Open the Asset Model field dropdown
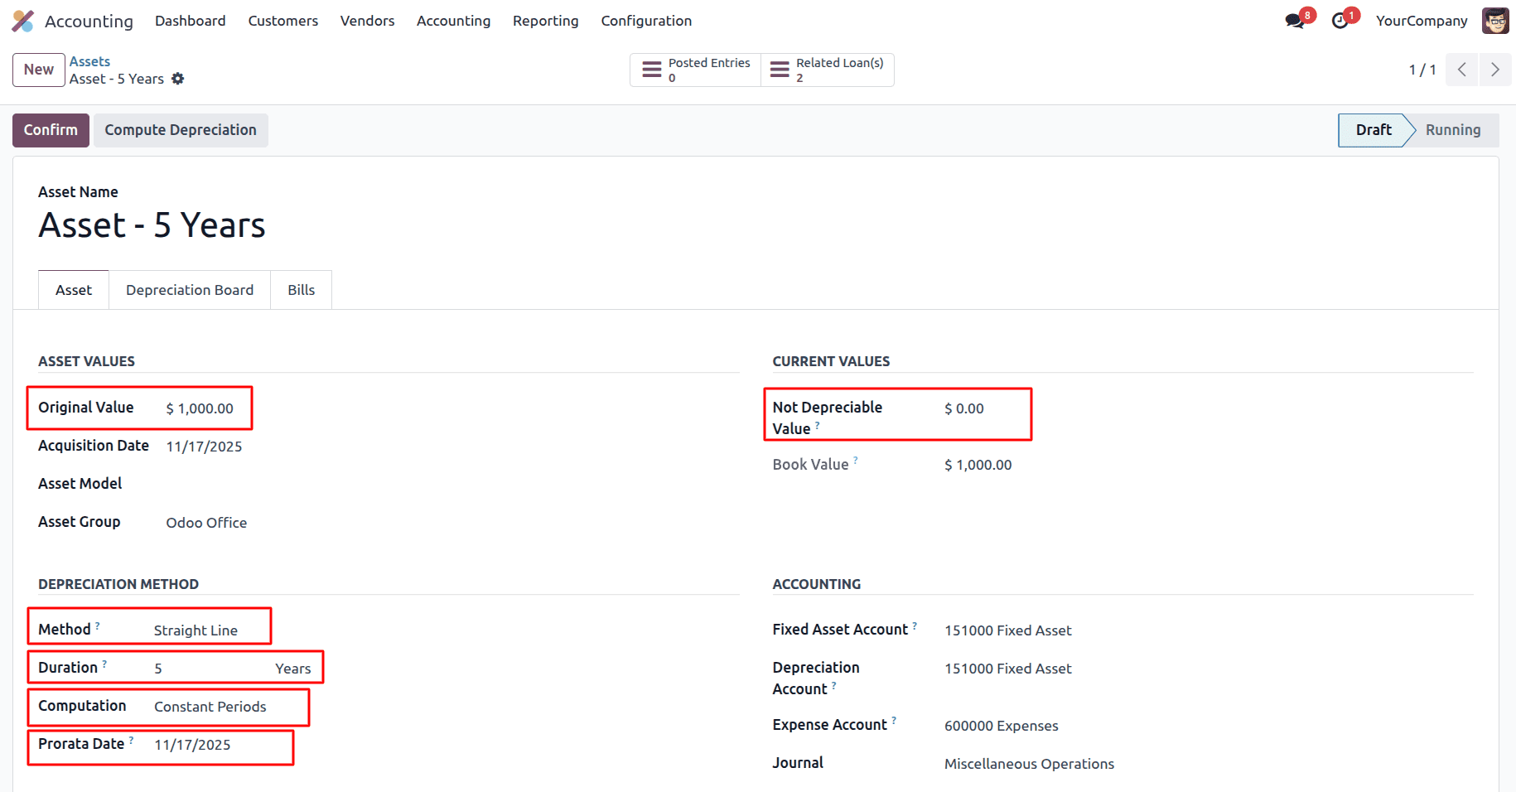1516x792 pixels. (207, 484)
